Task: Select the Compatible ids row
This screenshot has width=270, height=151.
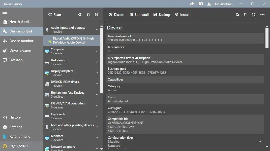Action: tap(185, 125)
